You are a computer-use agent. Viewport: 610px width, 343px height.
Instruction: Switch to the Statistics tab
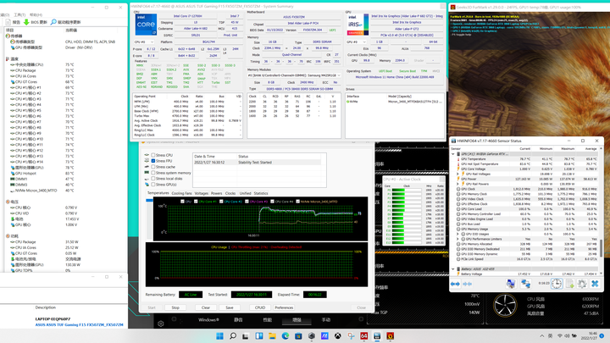(261, 193)
